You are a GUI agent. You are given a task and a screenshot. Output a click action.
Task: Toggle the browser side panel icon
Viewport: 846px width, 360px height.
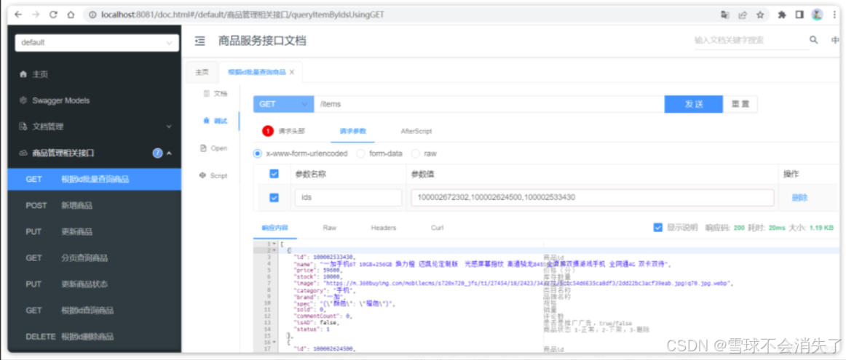click(799, 15)
